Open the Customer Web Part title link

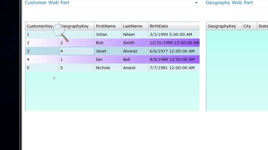tap(47, 2)
